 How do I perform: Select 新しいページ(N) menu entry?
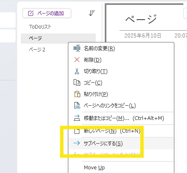point(121,131)
